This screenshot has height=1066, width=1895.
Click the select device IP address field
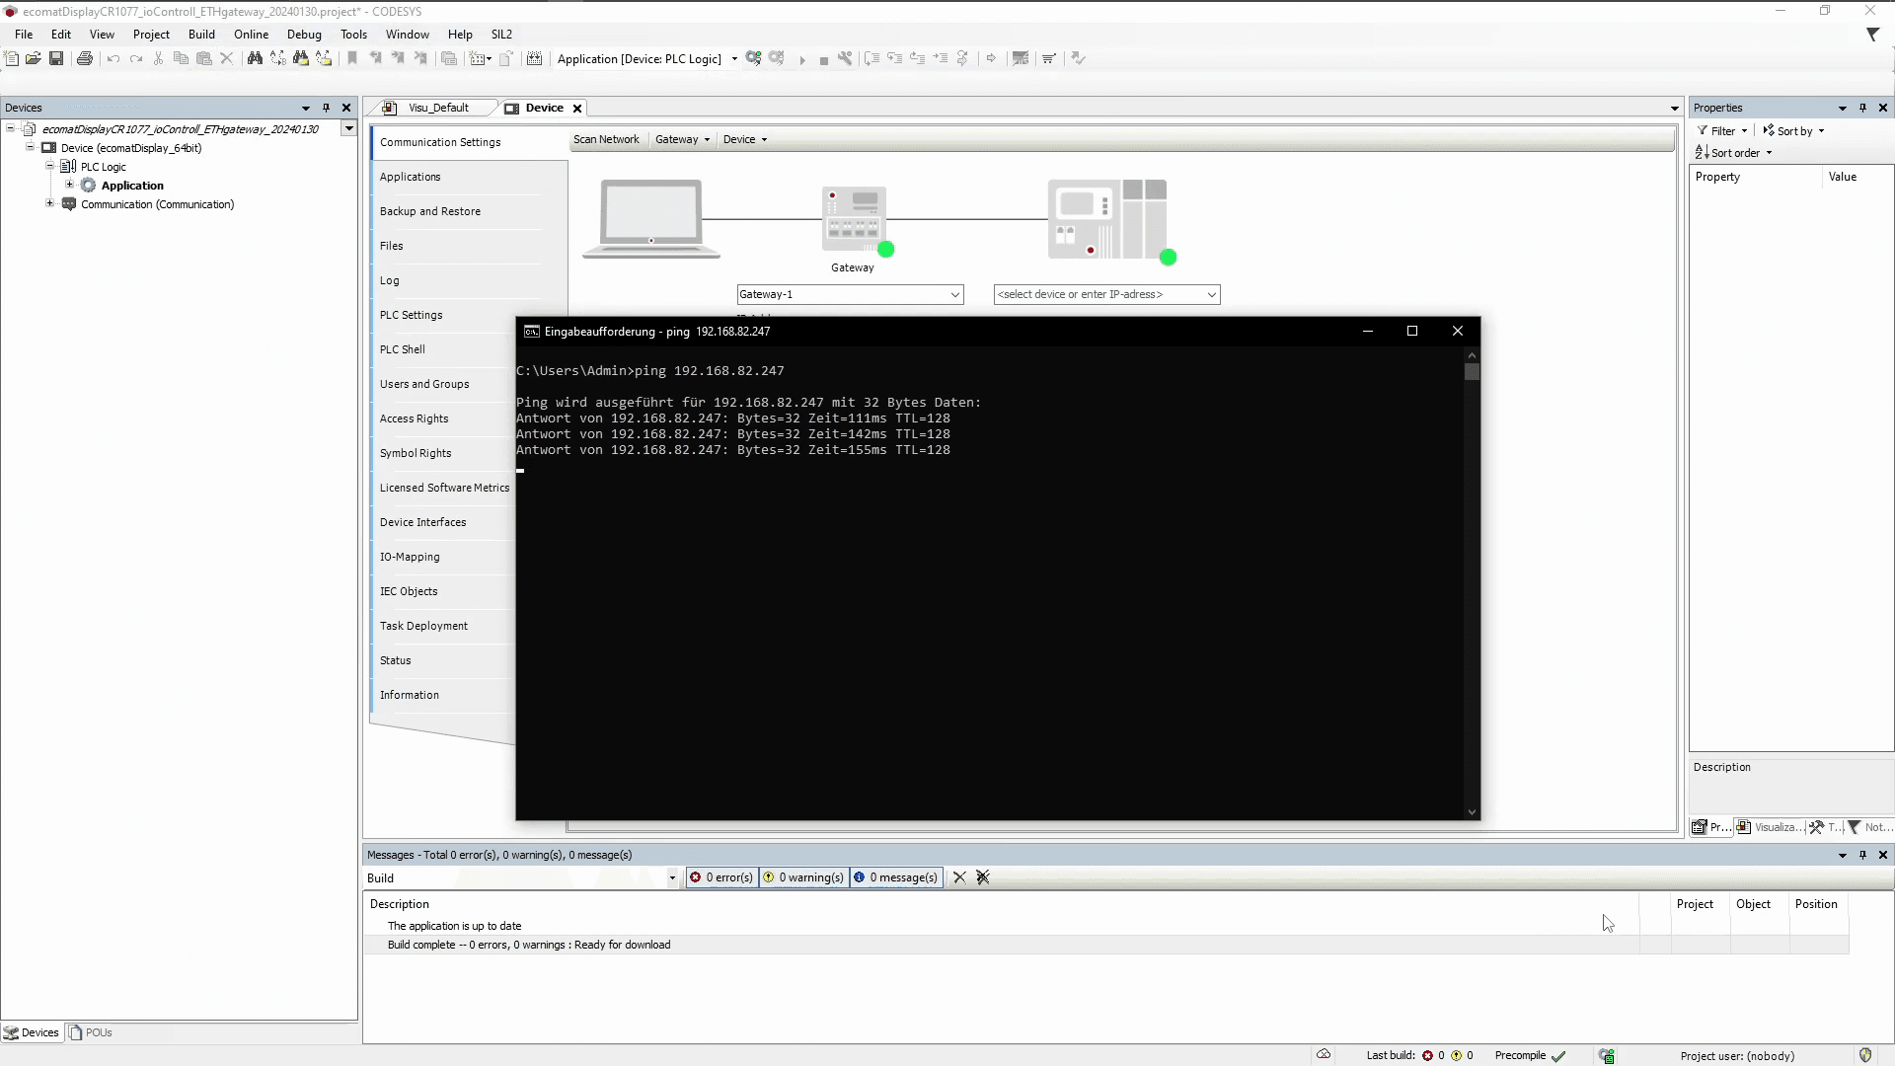(x=1098, y=294)
